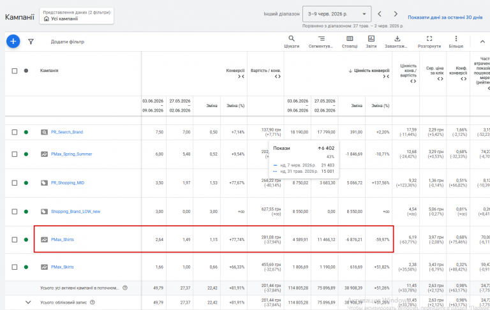The image size is (490, 310).
Task: Open the Сегментувати segment tool
Action: [x=321, y=41]
